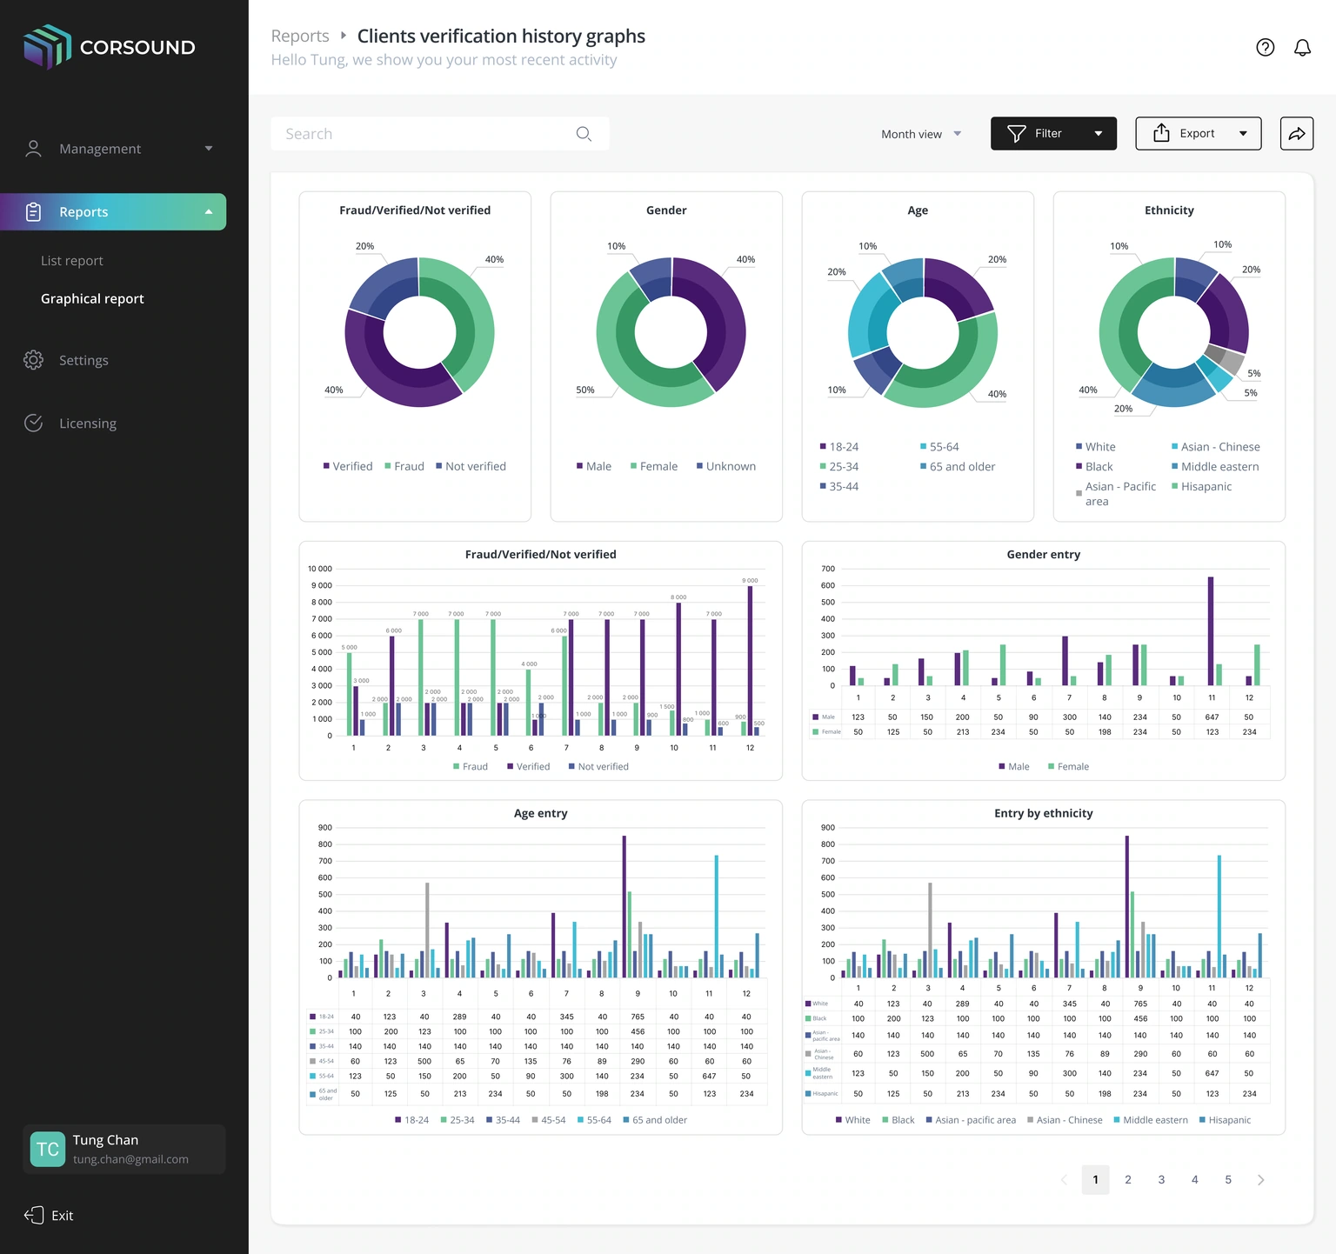Go to previous page chevron
Image resolution: width=1336 pixels, height=1254 pixels.
tap(1063, 1180)
